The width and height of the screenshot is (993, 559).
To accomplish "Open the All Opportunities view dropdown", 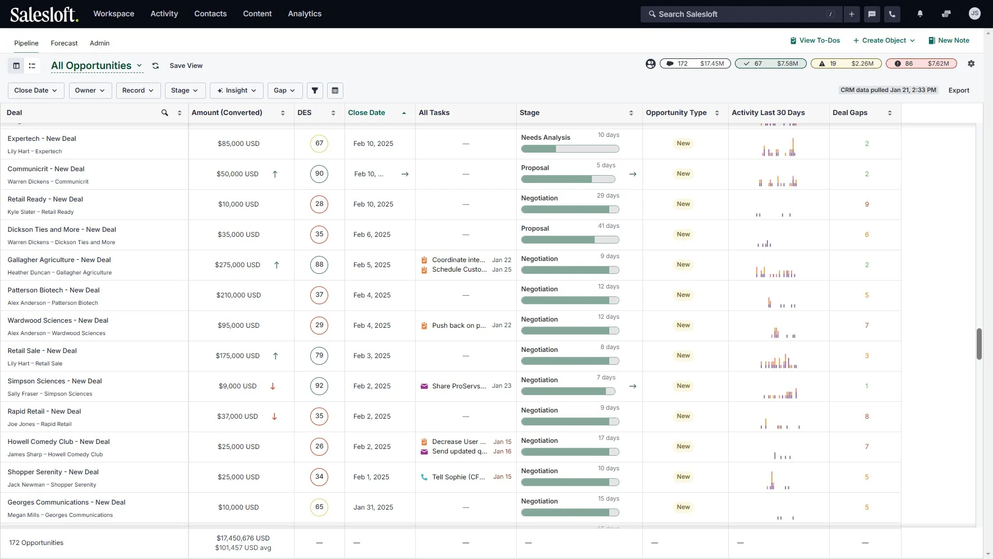I will click(97, 66).
